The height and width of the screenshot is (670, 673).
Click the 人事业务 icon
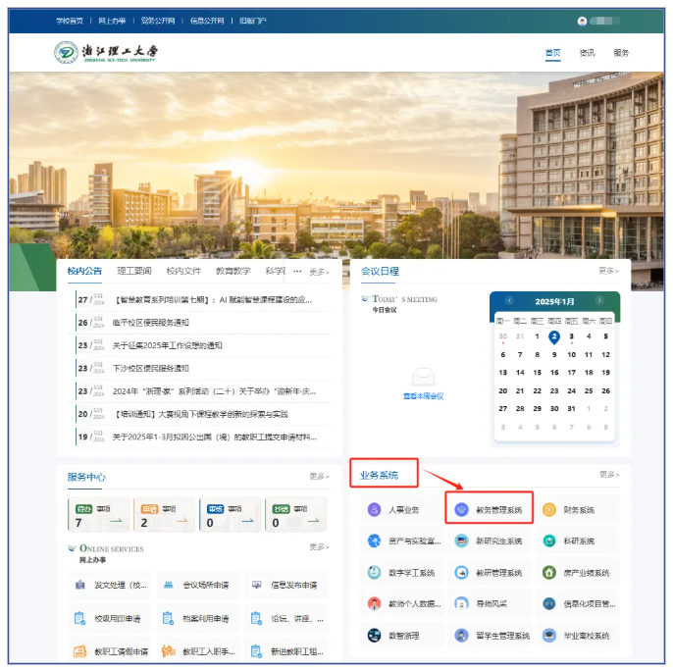374,510
